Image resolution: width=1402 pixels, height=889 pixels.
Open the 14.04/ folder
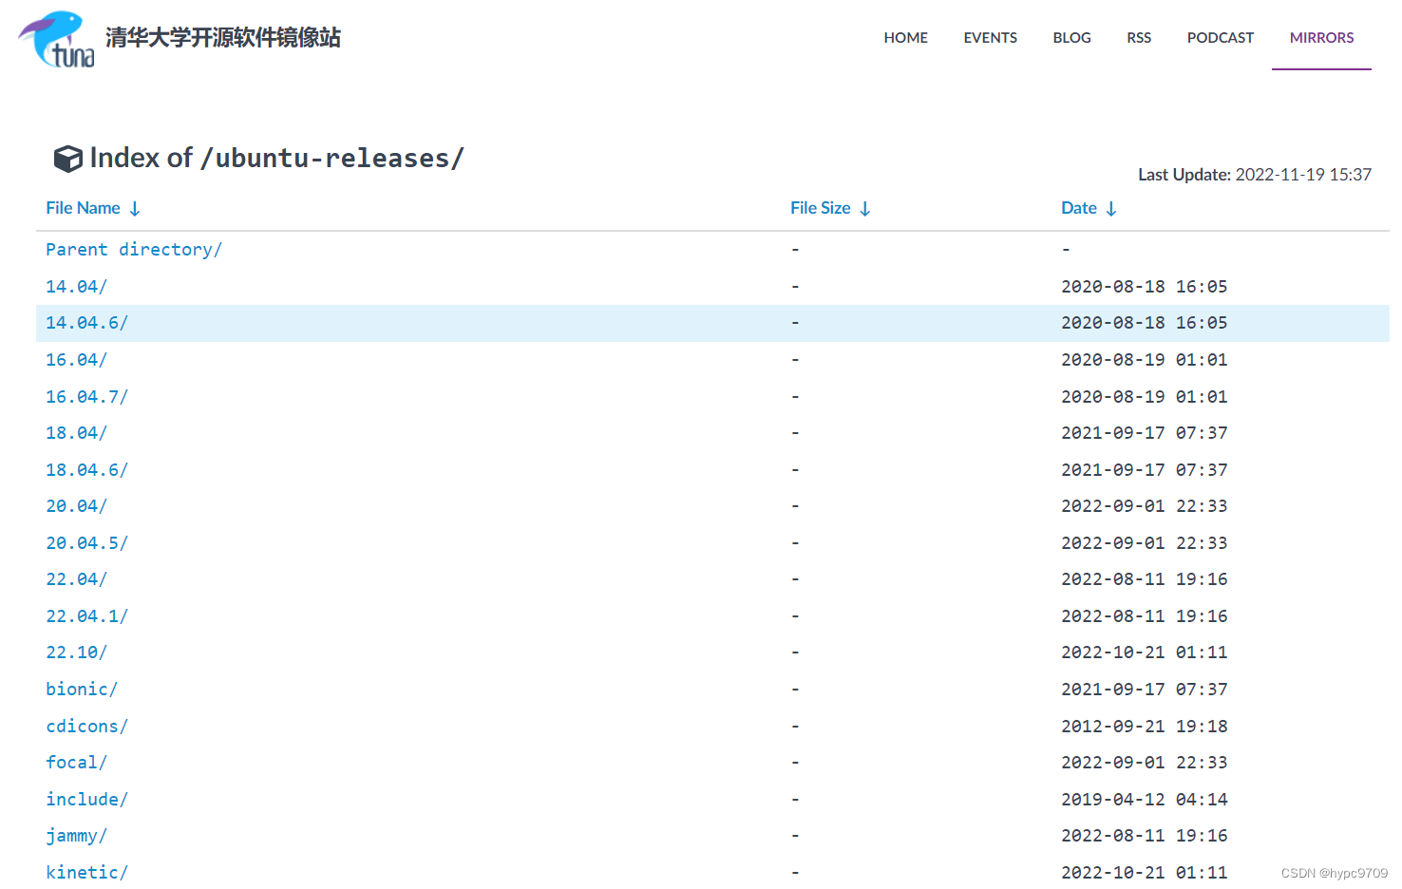point(76,286)
